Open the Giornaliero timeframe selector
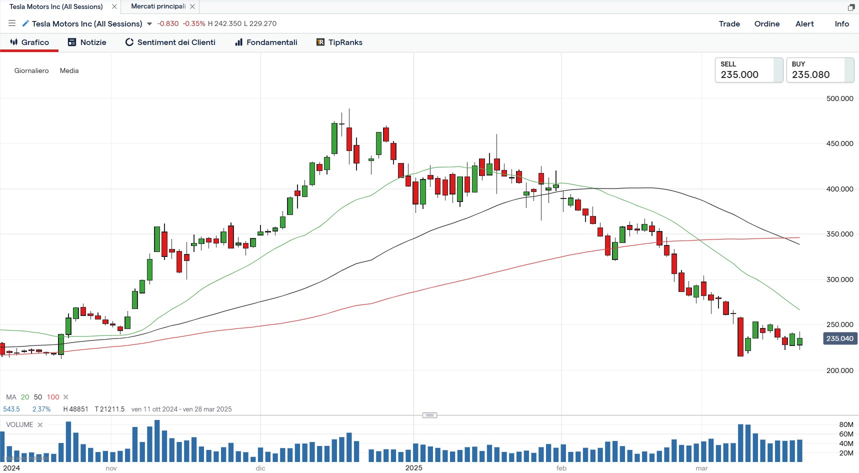Screen dimensions: 859x473 coord(31,70)
